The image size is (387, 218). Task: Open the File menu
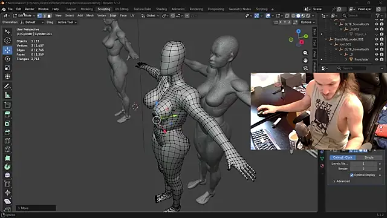point(10,9)
